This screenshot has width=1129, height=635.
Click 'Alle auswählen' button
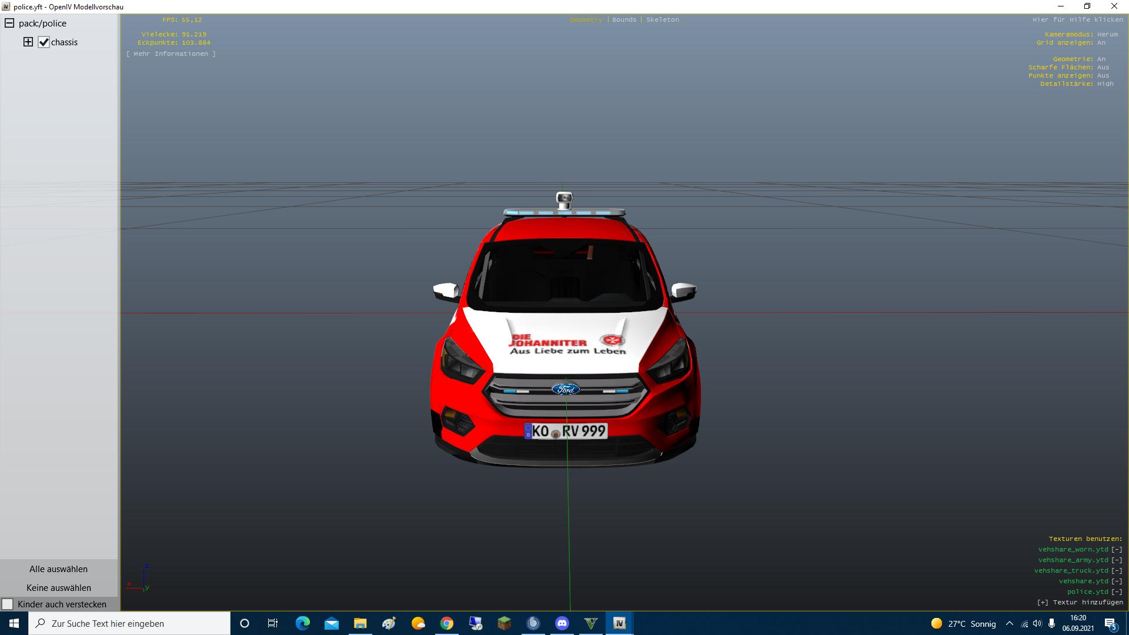(58, 569)
